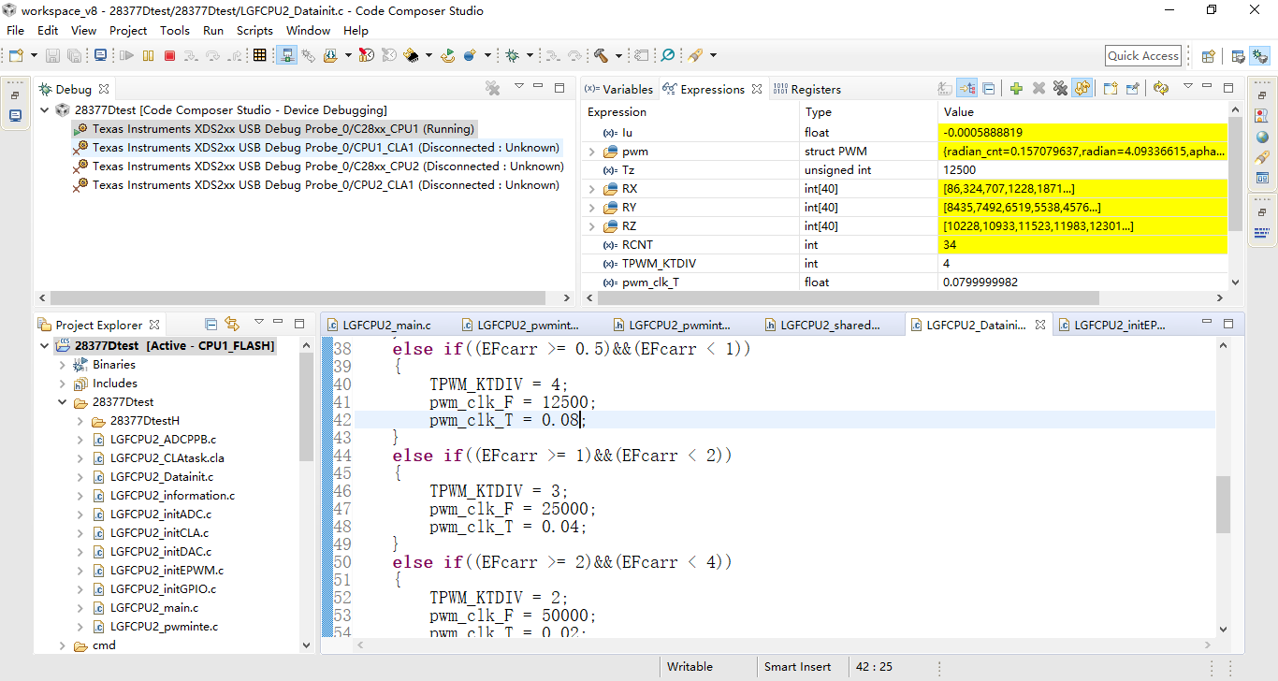
Task: Expand the 28377DtestH folder
Action: point(80,421)
